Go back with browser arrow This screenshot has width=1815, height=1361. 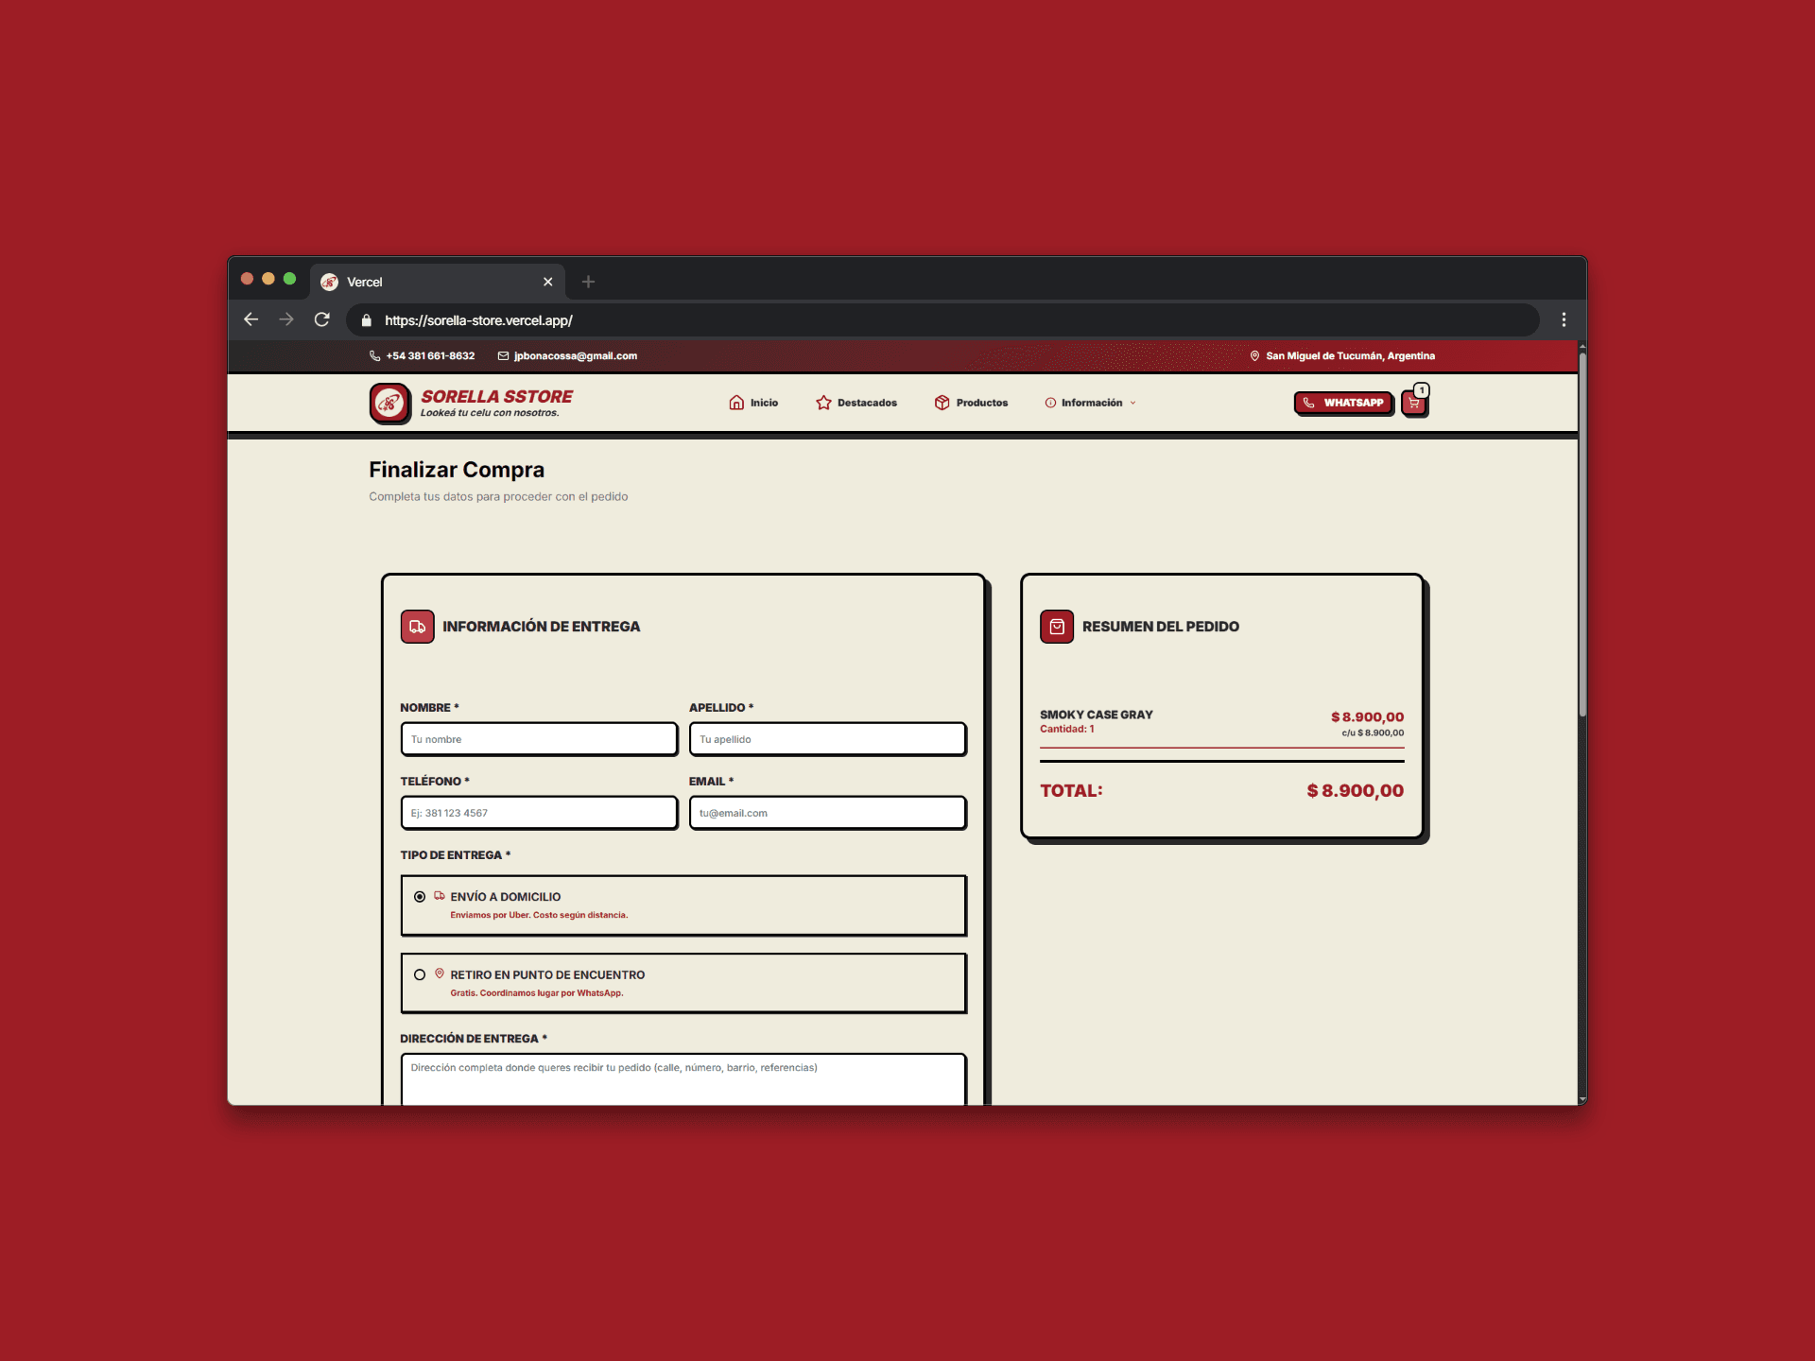tap(251, 319)
